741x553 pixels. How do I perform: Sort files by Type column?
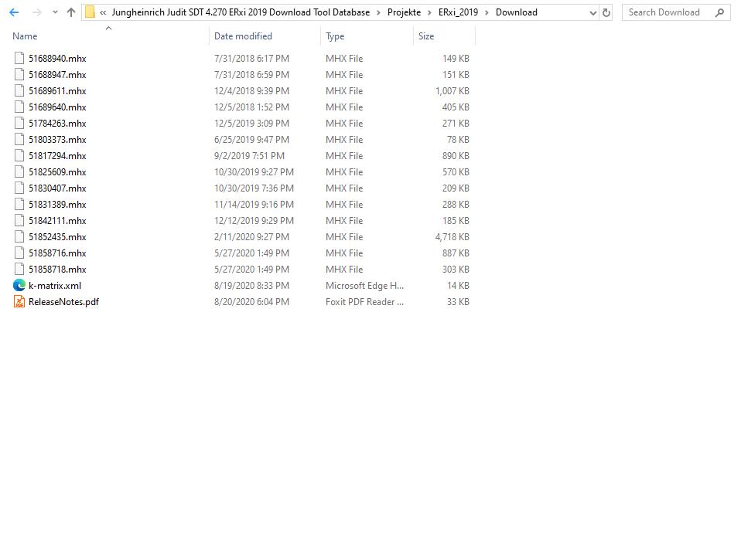click(335, 36)
